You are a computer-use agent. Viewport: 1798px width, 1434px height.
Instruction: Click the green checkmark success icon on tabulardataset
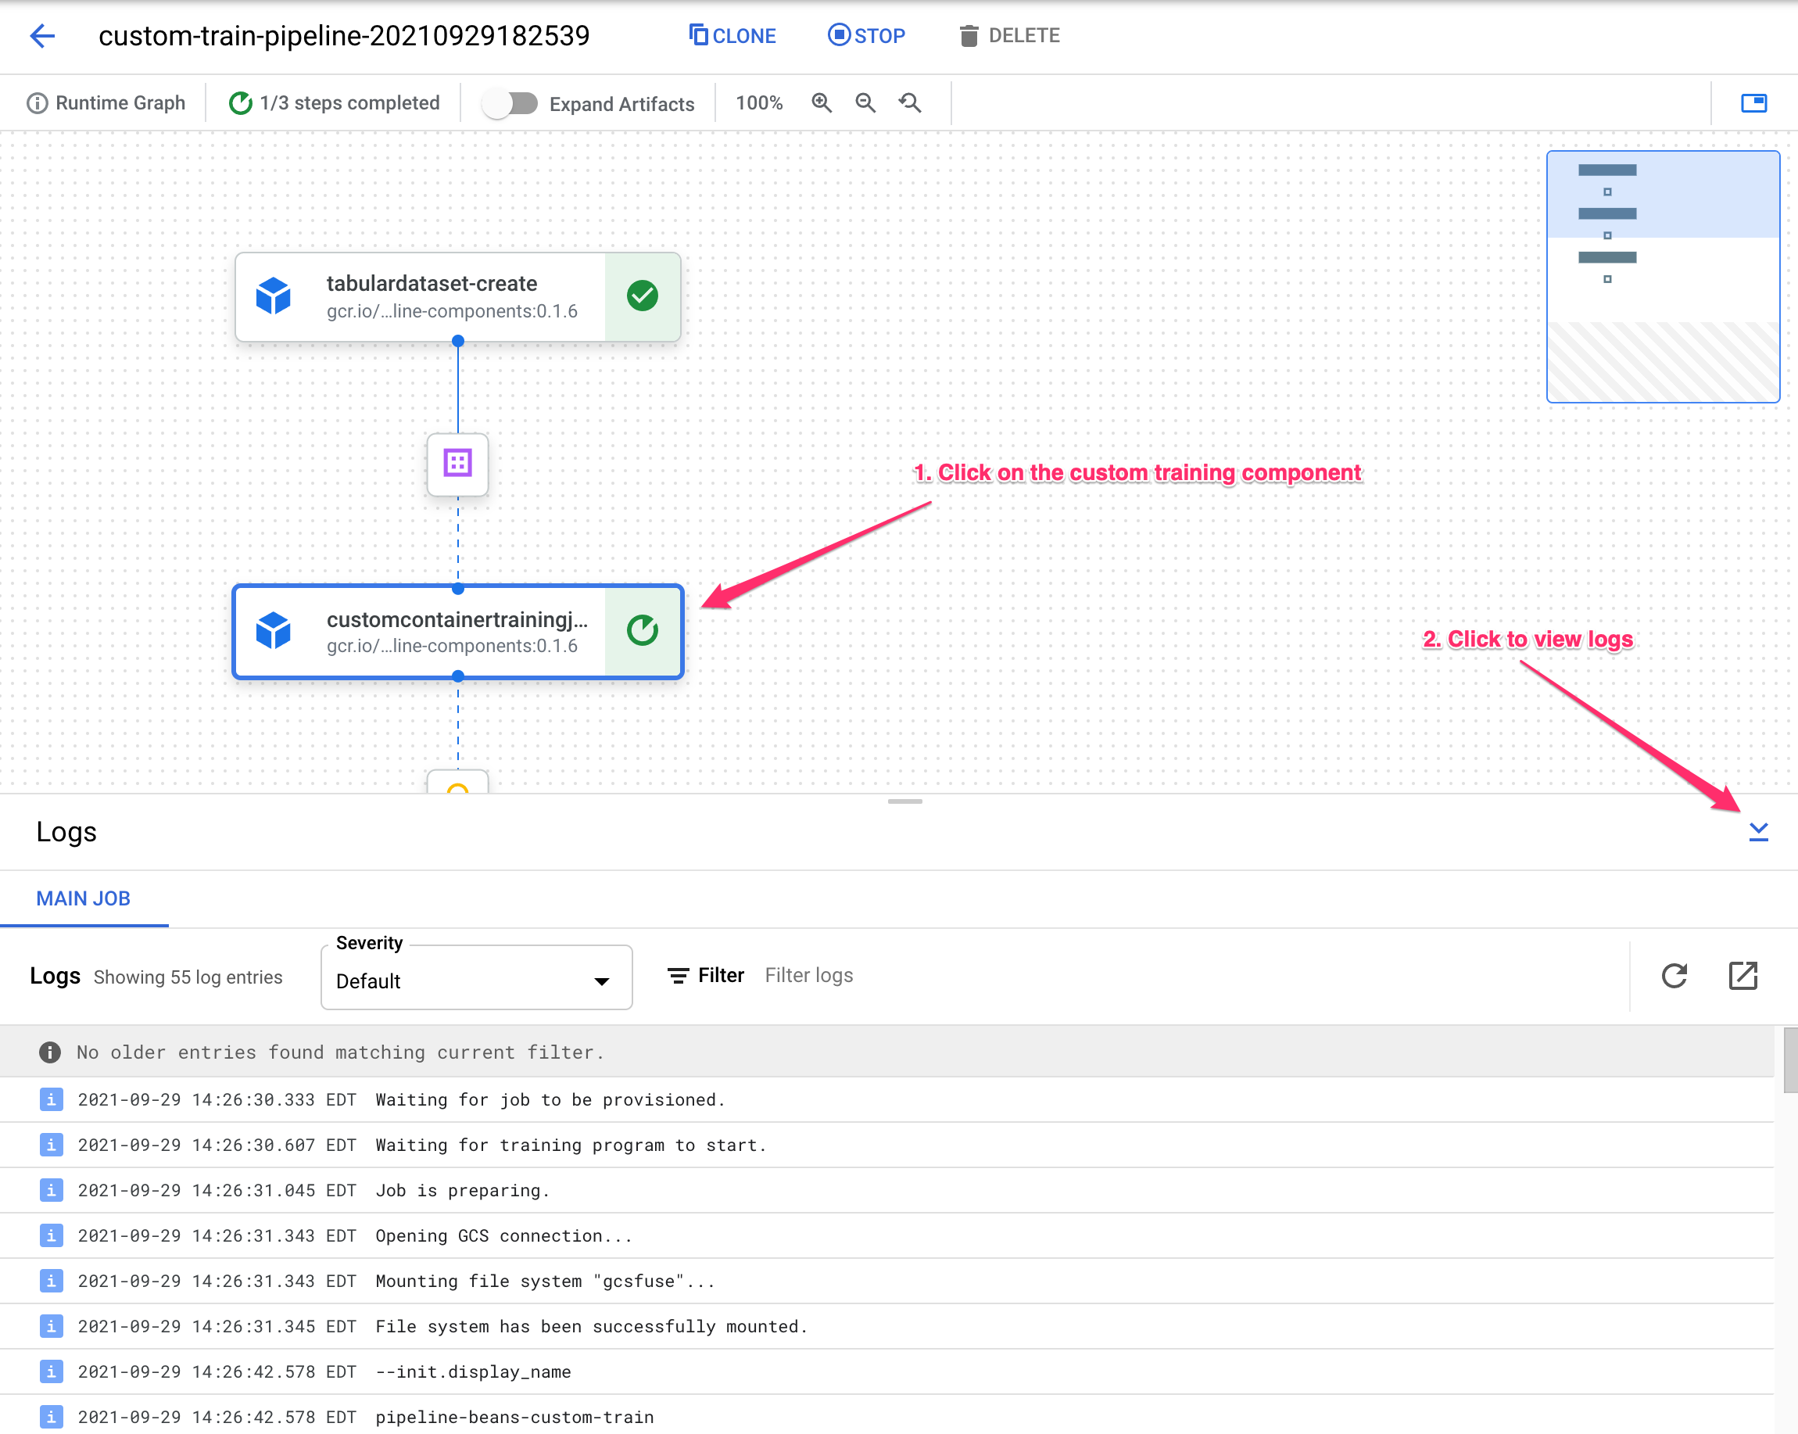click(x=641, y=294)
